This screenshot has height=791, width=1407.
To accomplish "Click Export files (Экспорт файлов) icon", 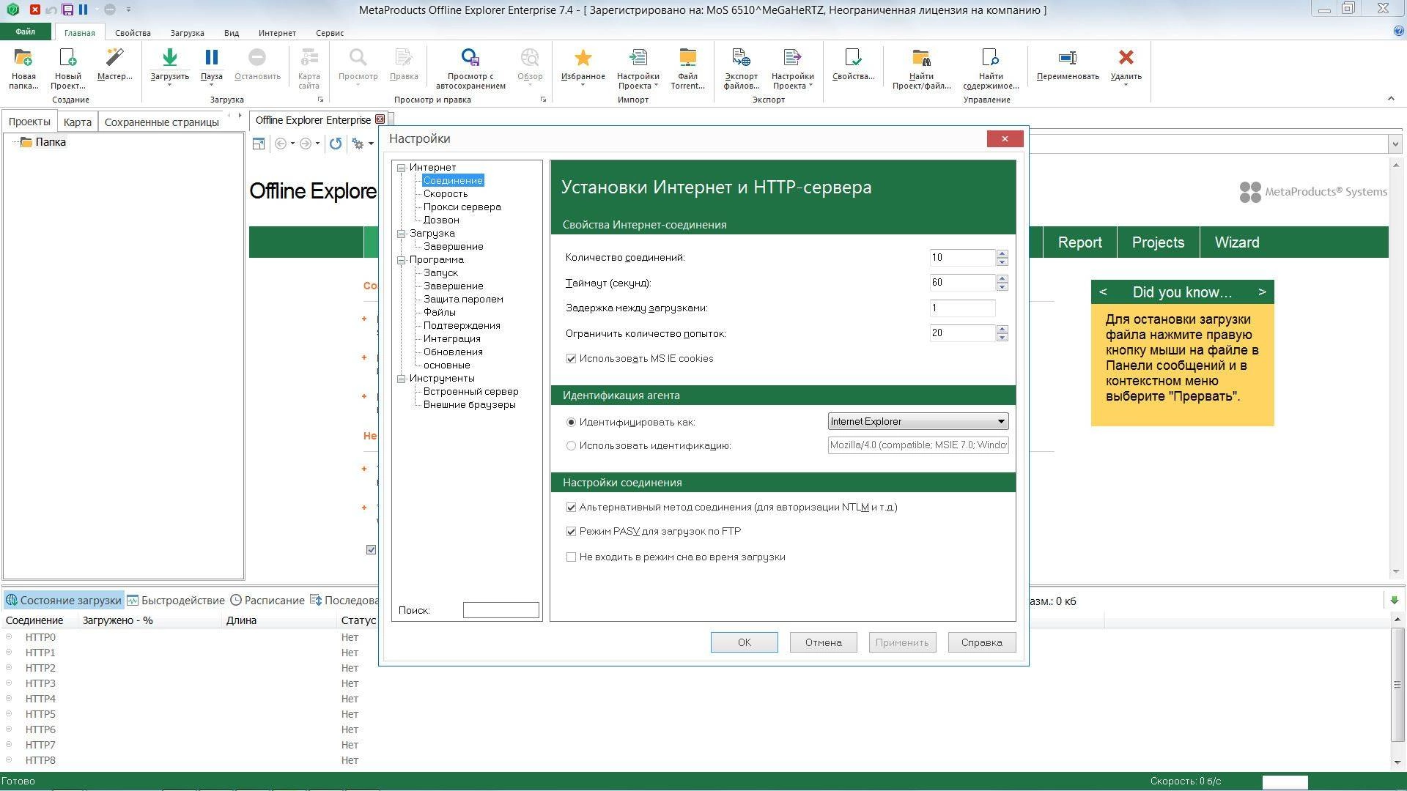I will pos(741,58).
